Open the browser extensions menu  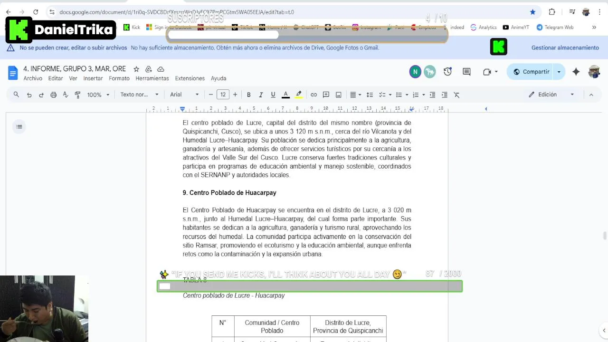pyautogui.click(x=552, y=12)
